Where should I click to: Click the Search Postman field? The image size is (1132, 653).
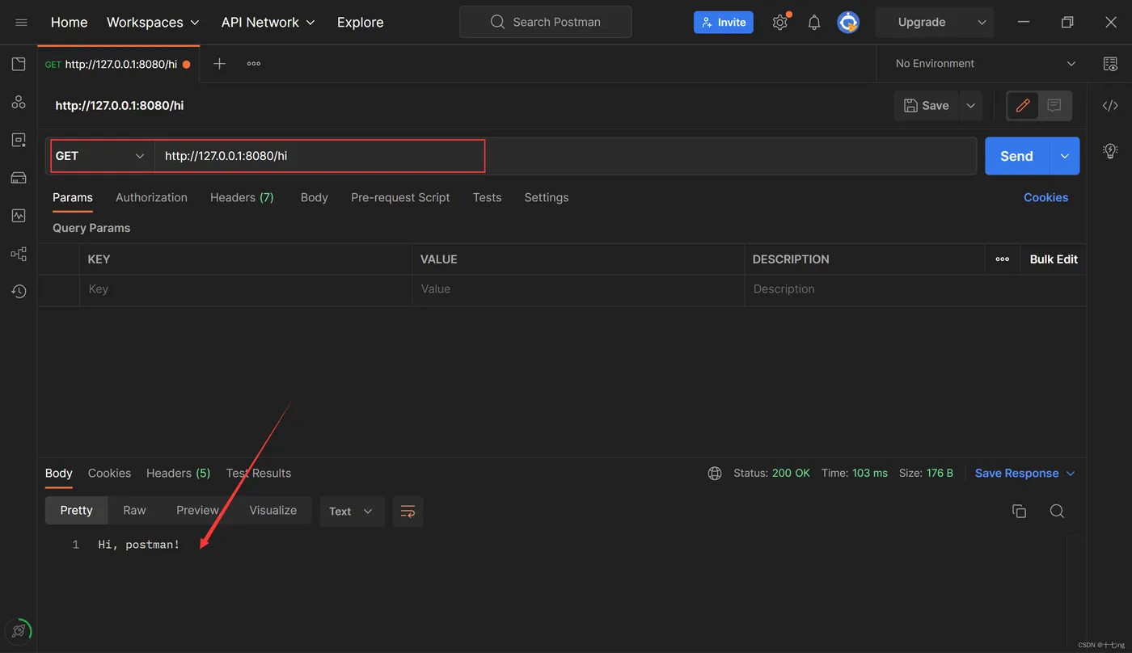click(546, 23)
